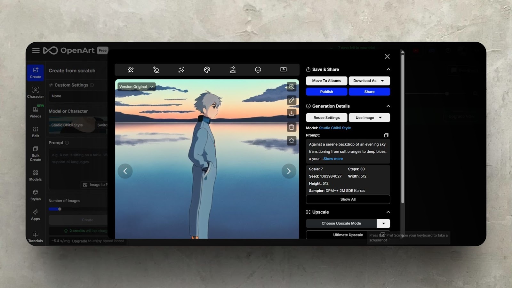Image resolution: width=512 pixels, height=288 pixels.
Task: Open Bulk Create in the sidebar
Action: (36, 154)
